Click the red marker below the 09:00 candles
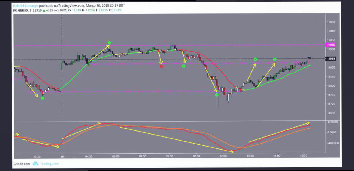The width and height of the screenshot is (354, 171). pos(161,66)
